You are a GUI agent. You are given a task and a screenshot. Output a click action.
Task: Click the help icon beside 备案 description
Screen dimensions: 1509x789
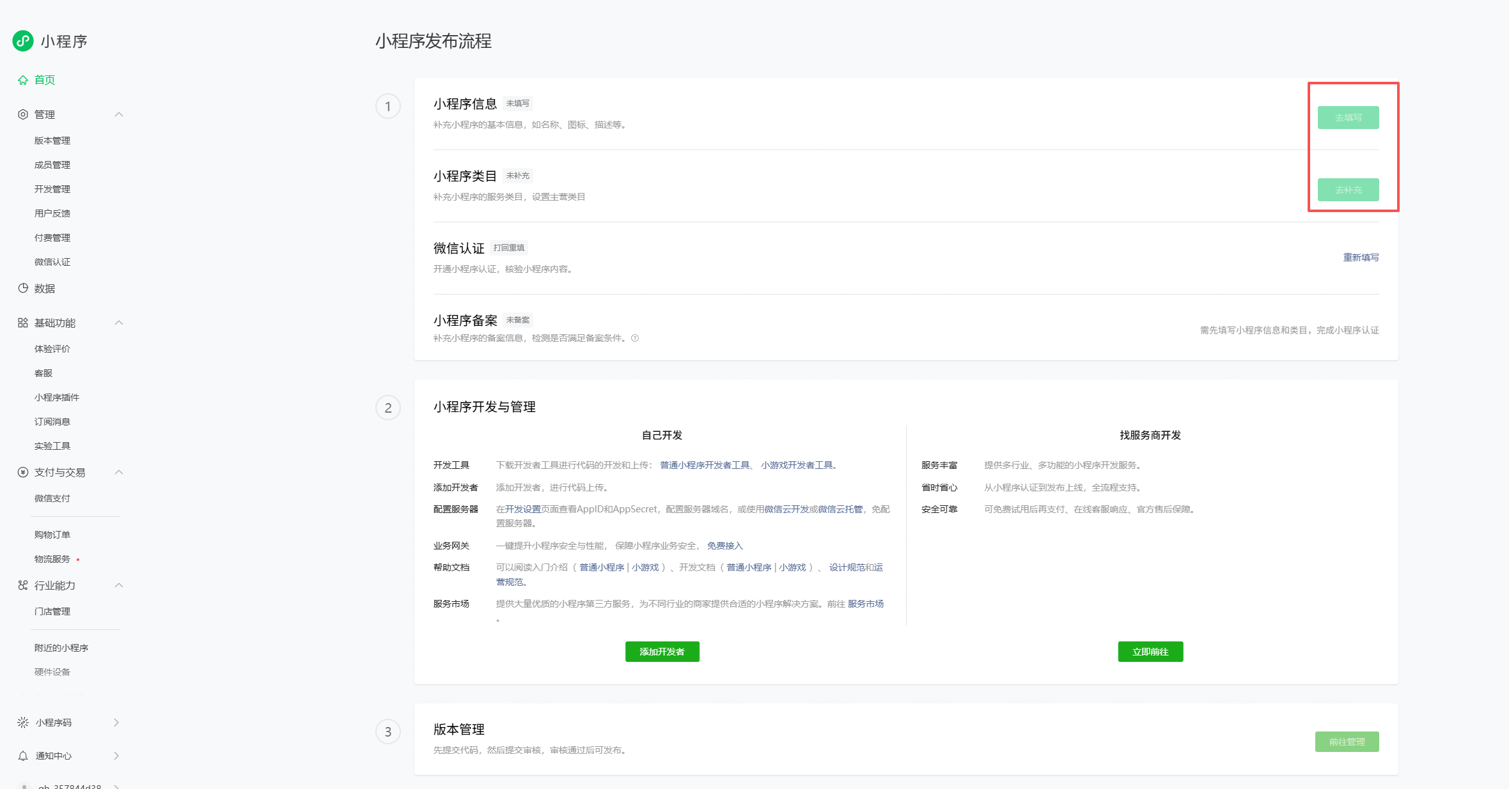[x=635, y=338]
